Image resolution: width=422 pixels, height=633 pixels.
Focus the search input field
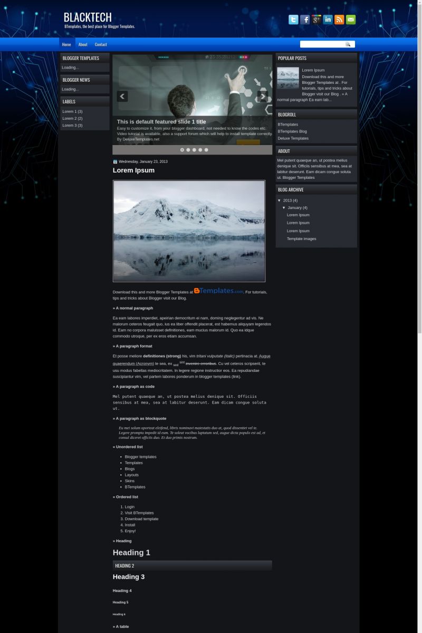(323, 44)
